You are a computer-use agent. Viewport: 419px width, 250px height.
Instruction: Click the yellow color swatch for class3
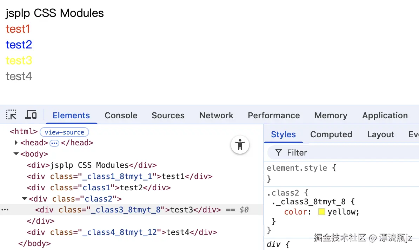(x=321, y=212)
